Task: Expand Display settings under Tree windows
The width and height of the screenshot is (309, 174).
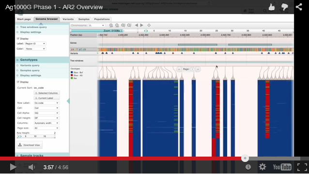Action: click(x=31, y=32)
